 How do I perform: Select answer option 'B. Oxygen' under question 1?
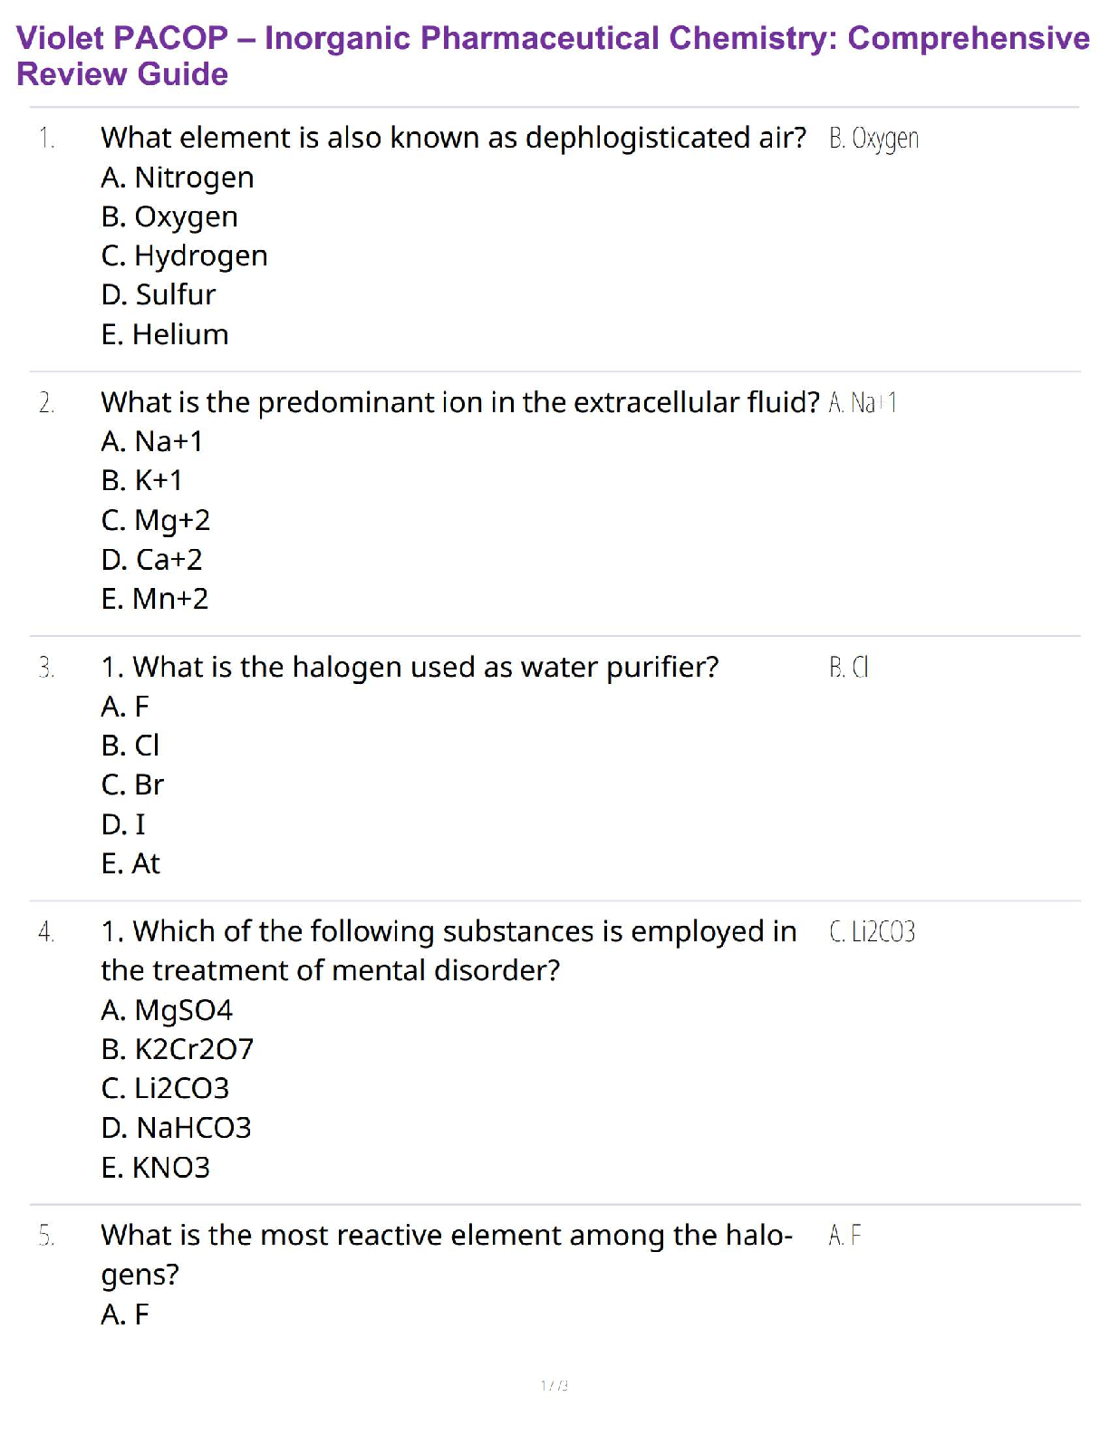pyautogui.click(x=169, y=217)
